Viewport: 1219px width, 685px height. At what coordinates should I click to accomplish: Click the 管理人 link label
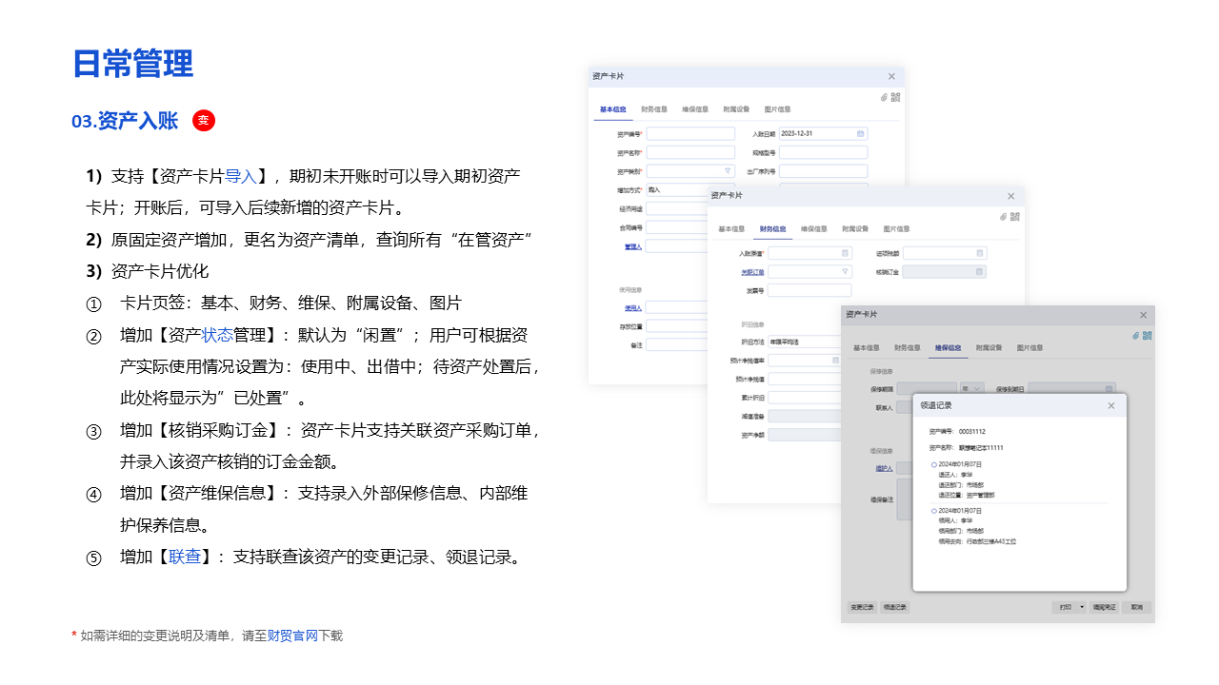tap(632, 246)
